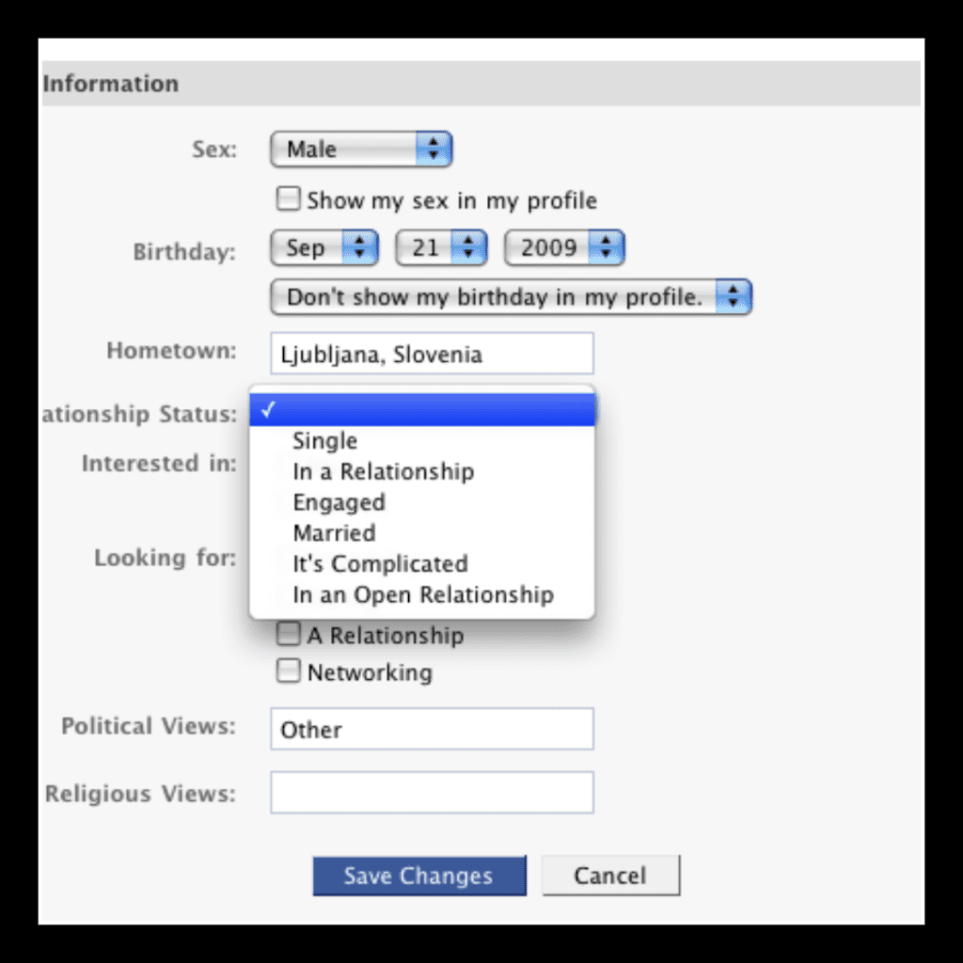
Task: Open the birthday month dropdown showing Sep
Action: click(x=324, y=247)
